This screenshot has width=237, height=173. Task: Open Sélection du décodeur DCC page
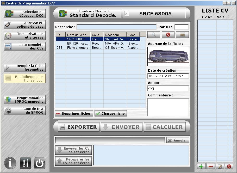25,14
